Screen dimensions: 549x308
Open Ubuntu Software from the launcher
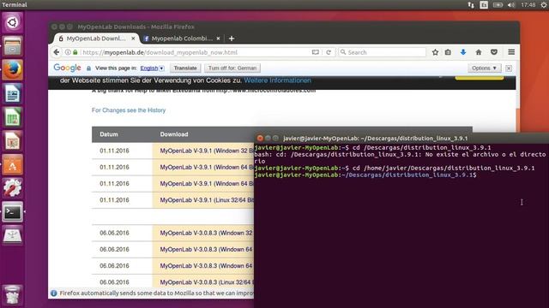(x=13, y=165)
